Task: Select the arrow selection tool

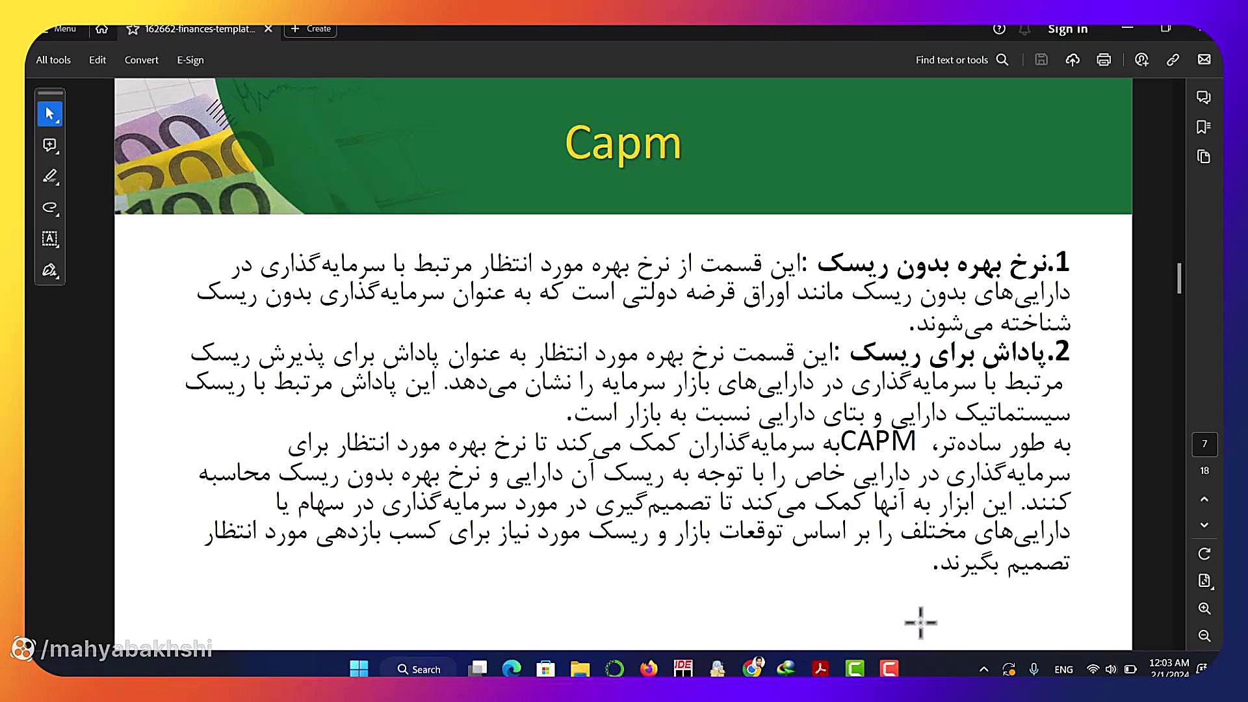Action: [x=50, y=114]
